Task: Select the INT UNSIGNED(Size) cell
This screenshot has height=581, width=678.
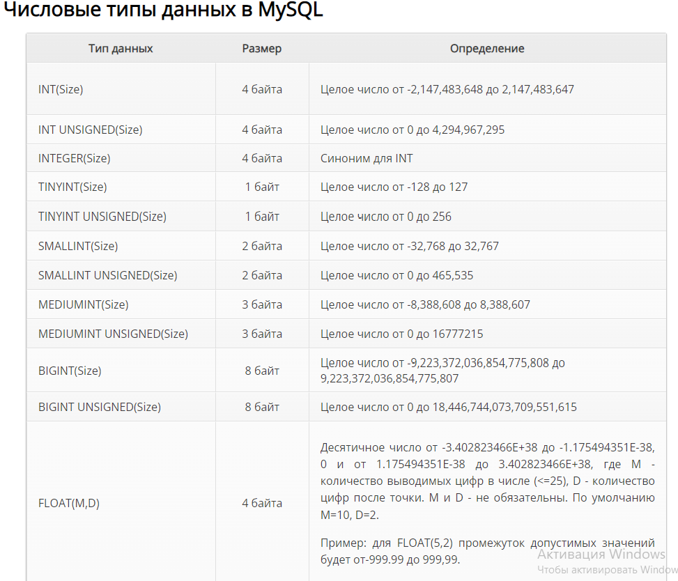Action: (121, 130)
